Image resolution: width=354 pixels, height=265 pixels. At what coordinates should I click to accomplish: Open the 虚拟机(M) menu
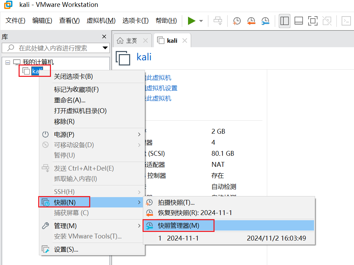coord(101,21)
